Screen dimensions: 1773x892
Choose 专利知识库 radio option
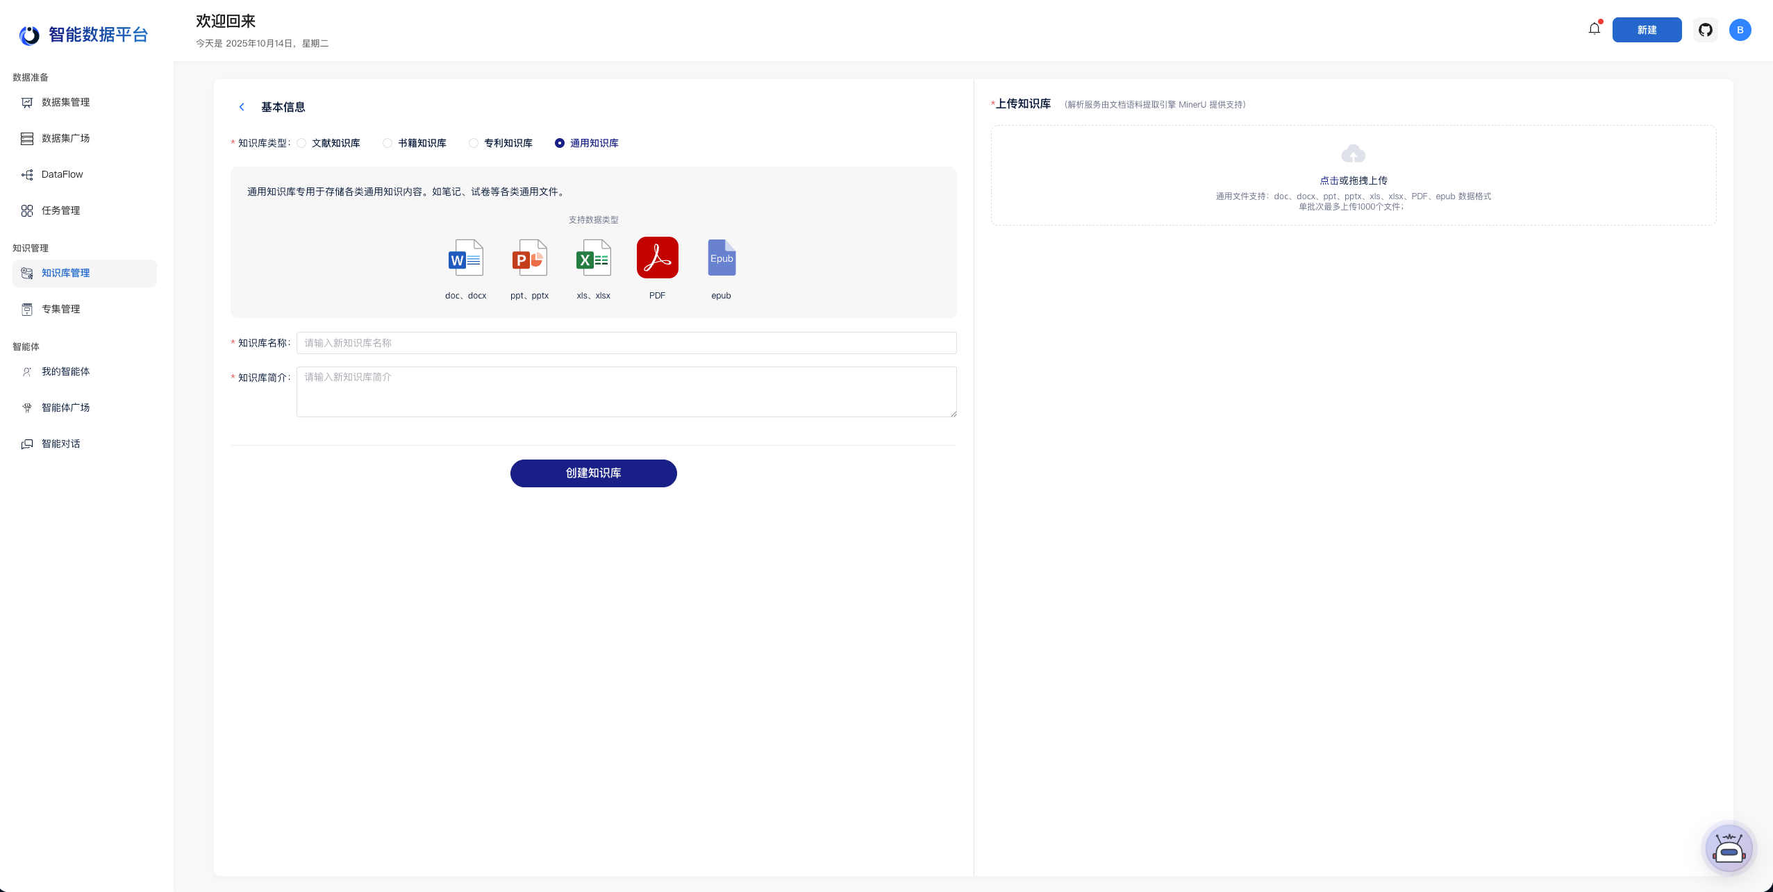474,143
